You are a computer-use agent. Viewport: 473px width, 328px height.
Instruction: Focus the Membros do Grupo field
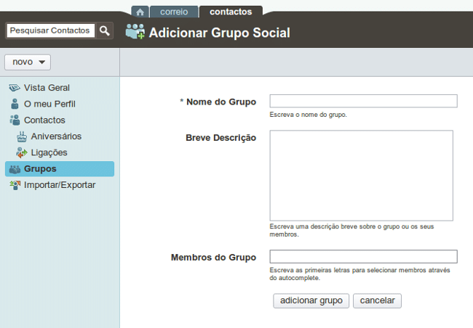pos(363,256)
